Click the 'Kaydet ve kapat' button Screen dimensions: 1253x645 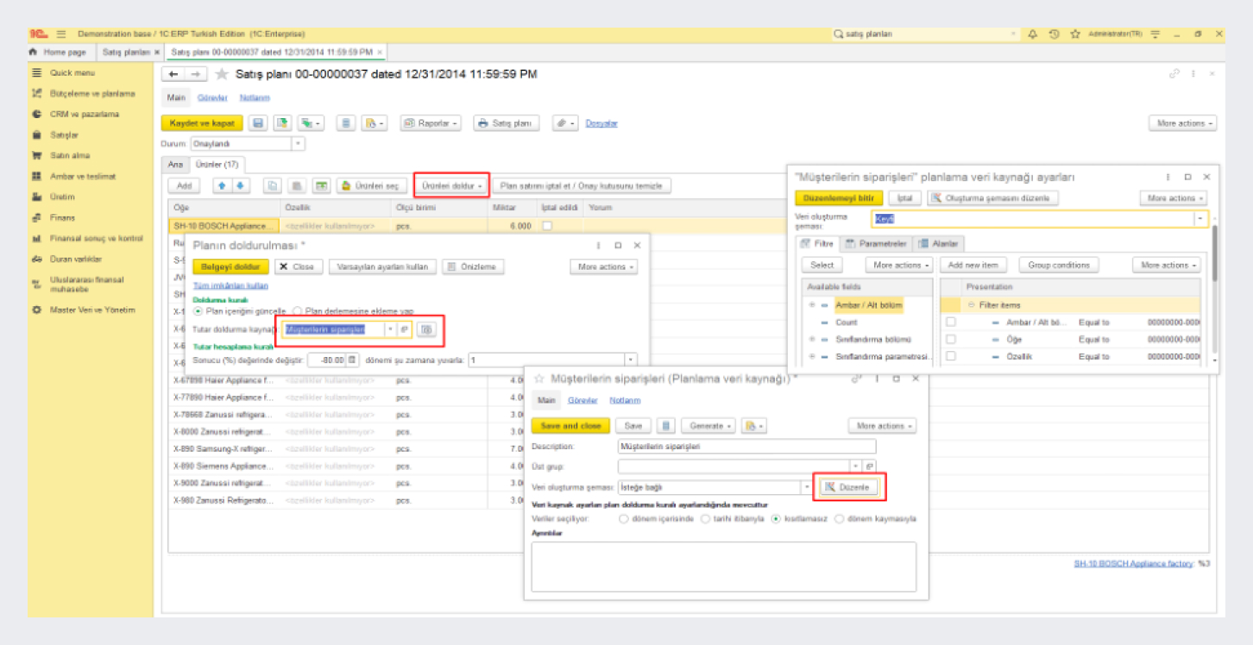coord(202,123)
